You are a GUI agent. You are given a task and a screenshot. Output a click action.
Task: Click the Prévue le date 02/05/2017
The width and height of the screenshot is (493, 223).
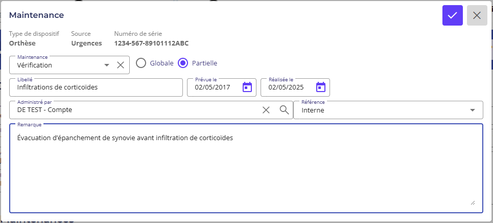pos(213,87)
